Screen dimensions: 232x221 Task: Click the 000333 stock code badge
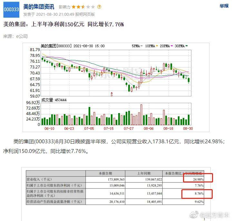[11, 10]
